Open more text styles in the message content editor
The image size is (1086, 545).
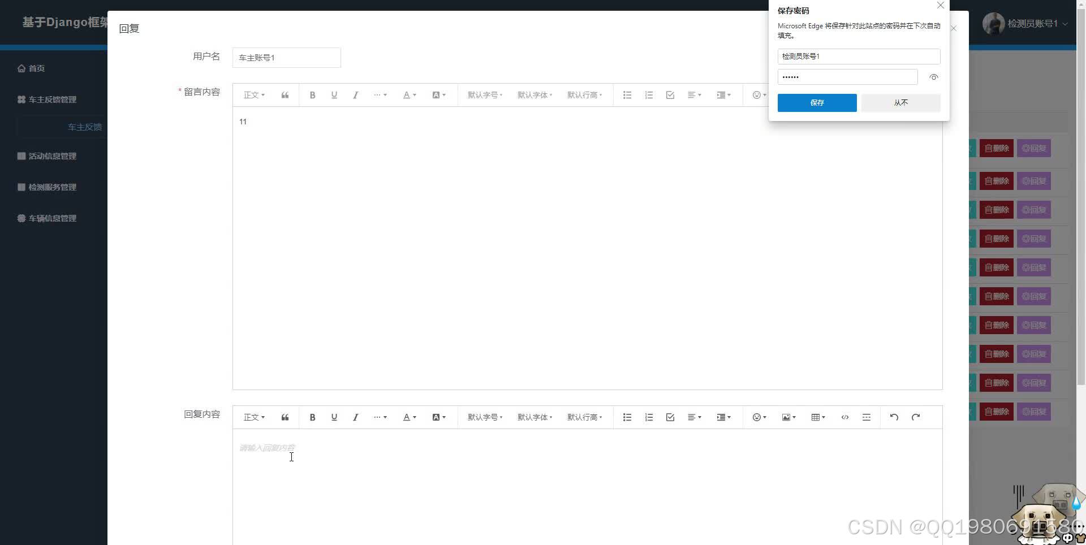pyautogui.click(x=380, y=95)
